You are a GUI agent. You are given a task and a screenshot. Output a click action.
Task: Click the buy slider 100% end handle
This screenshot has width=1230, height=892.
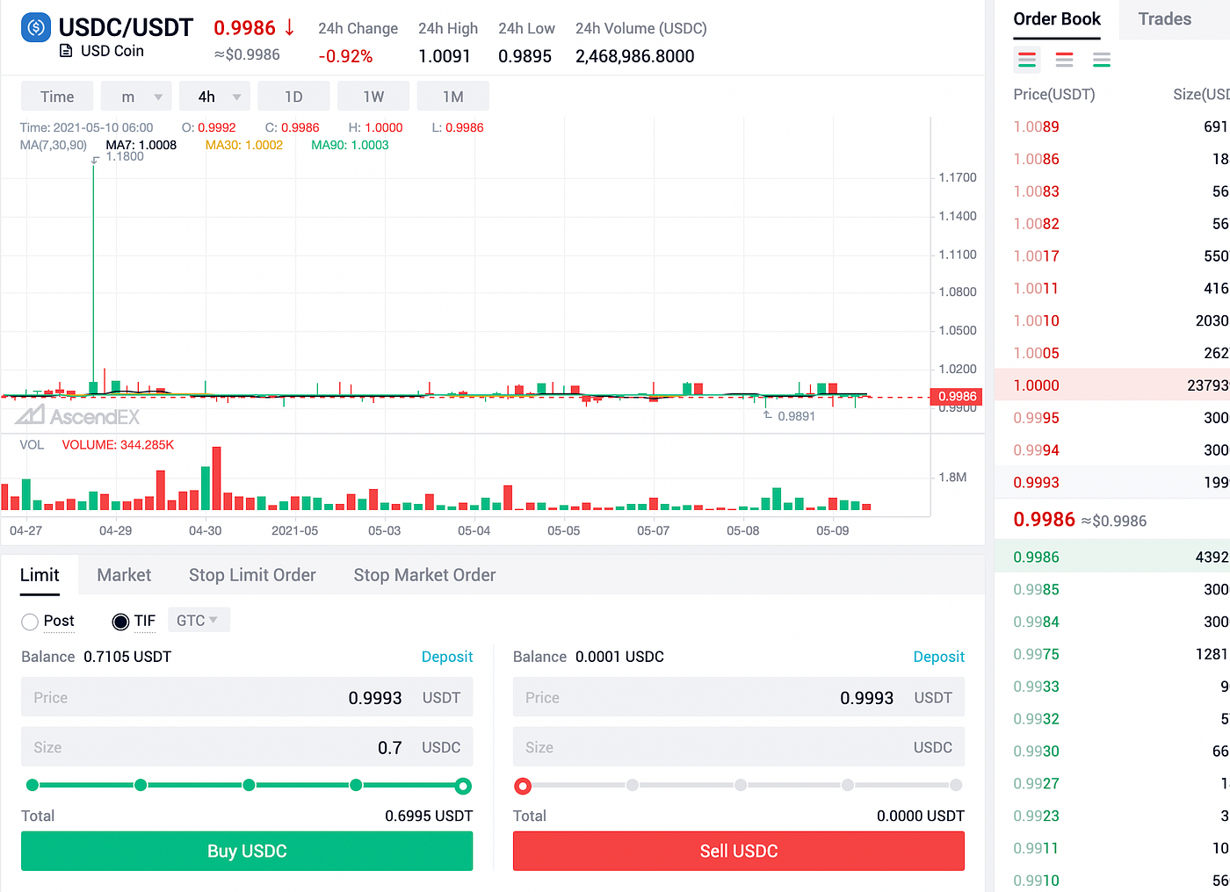pyautogui.click(x=463, y=786)
